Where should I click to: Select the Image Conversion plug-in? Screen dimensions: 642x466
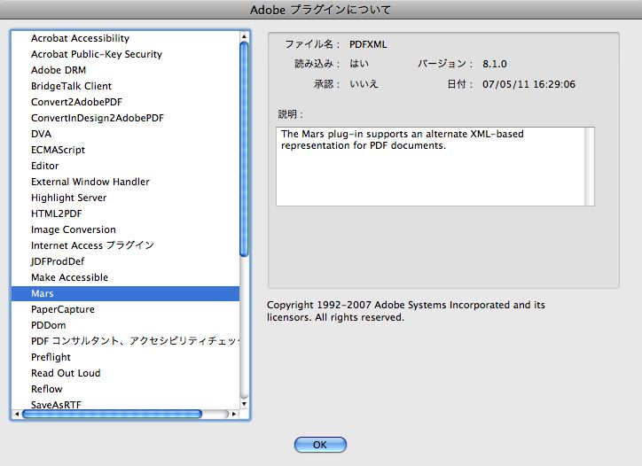[x=73, y=229]
